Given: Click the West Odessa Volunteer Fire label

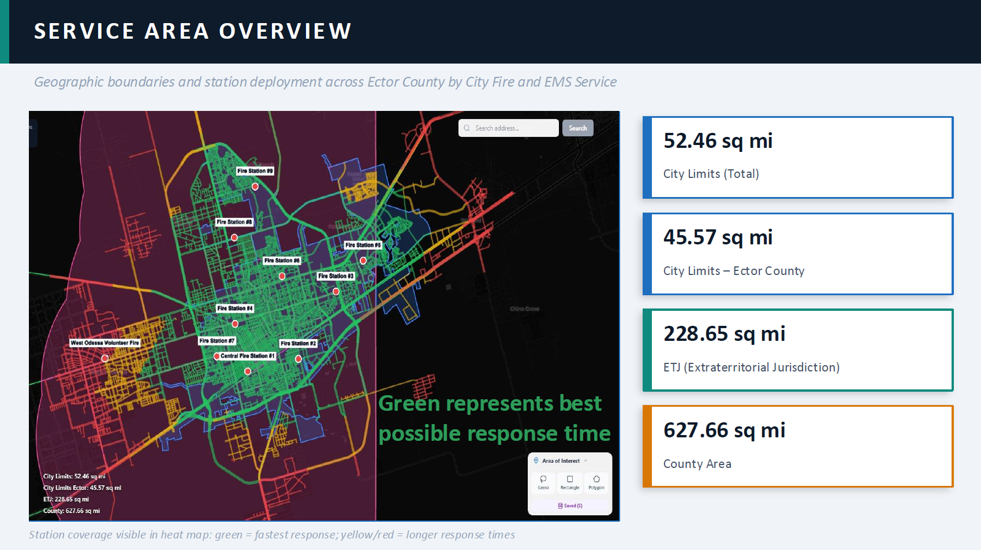Looking at the screenshot, I should (x=105, y=343).
